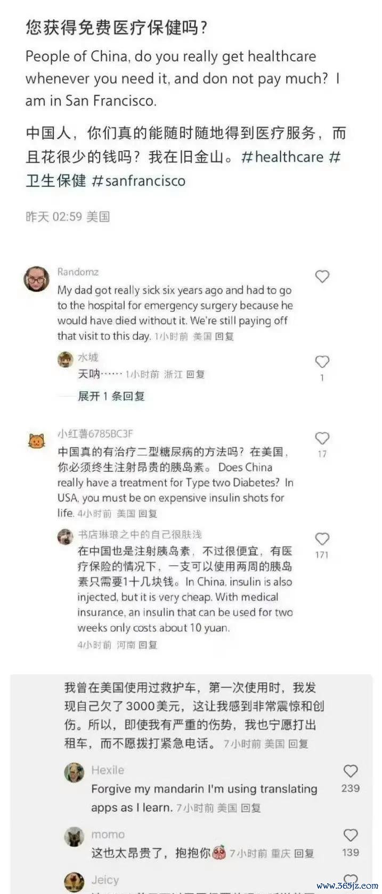
Task: Open momo's cat profile avatar
Action: [74, 836]
